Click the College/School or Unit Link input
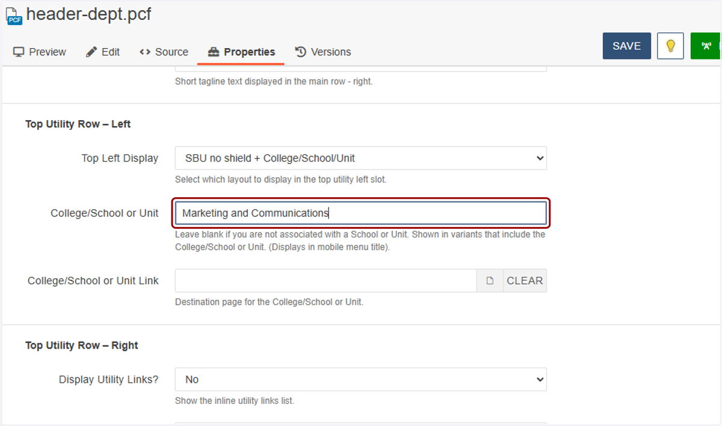 [326, 281]
